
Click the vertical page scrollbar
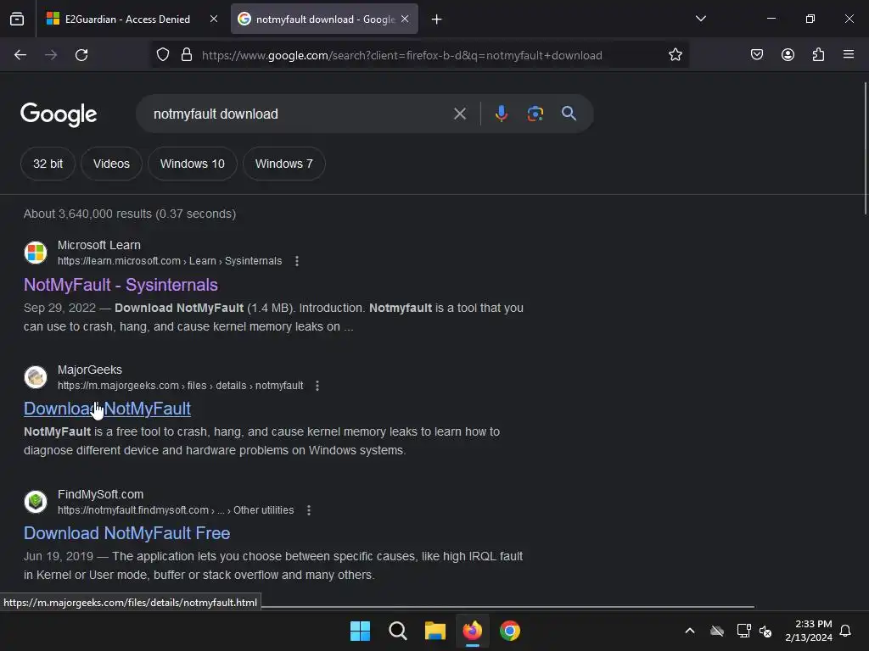(865, 148)
